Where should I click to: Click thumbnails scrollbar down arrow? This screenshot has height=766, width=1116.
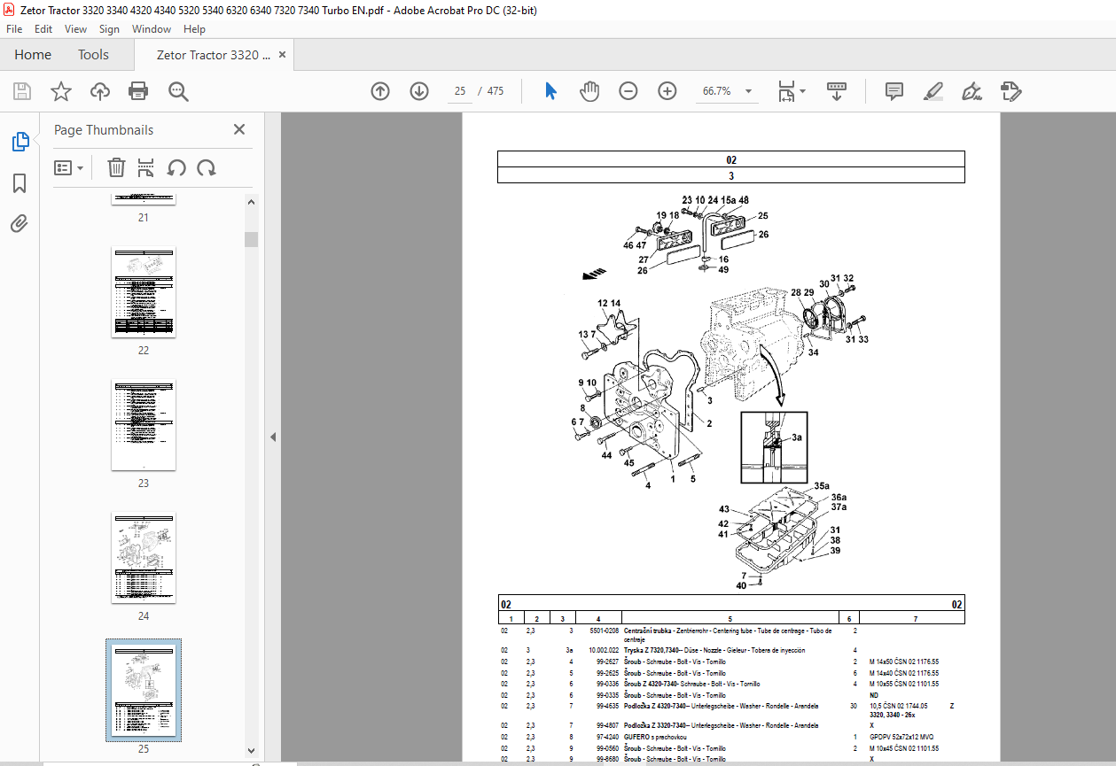click(x=252, y=751)
